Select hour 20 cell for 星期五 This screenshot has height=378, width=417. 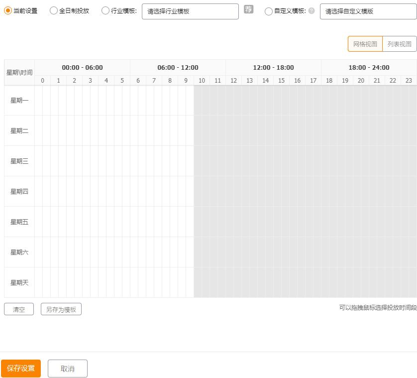coord(361,222)
